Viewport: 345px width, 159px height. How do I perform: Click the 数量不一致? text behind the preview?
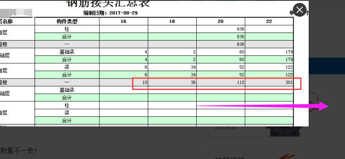point(19,151)
